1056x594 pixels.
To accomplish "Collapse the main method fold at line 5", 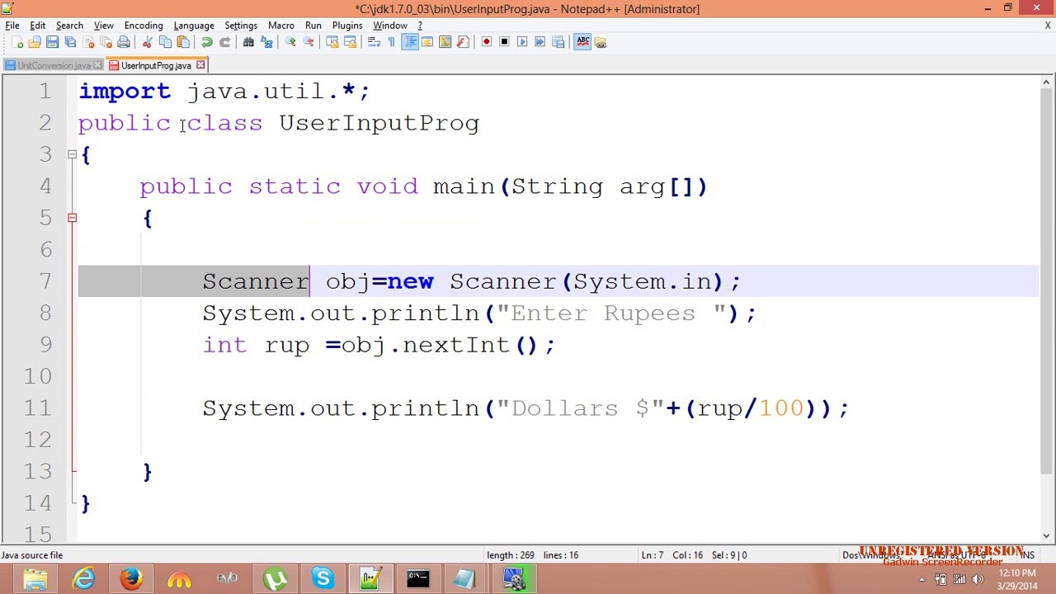I will (72, 218).
